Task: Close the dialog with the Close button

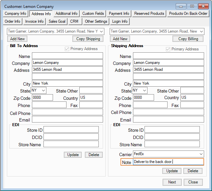Action: (x=193, y=182)
